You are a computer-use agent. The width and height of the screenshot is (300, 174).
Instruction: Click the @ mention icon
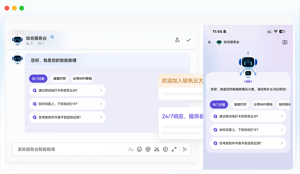point(148,149)
